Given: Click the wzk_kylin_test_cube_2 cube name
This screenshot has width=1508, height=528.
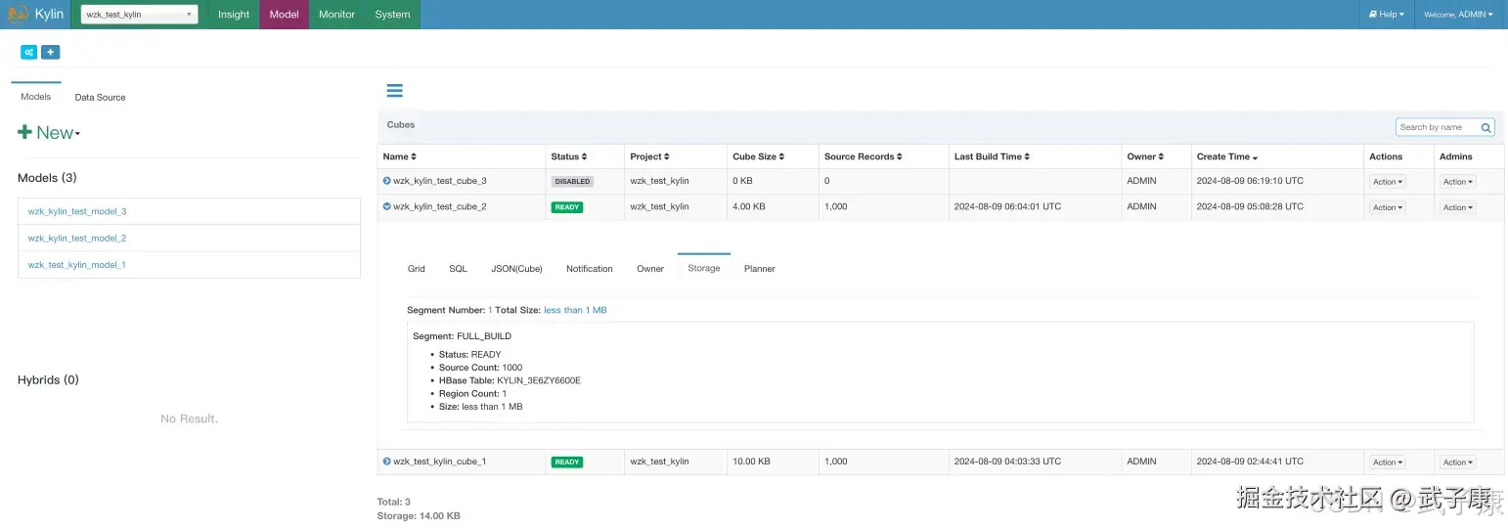Looking at the screenshot, I should pos(440,206).
